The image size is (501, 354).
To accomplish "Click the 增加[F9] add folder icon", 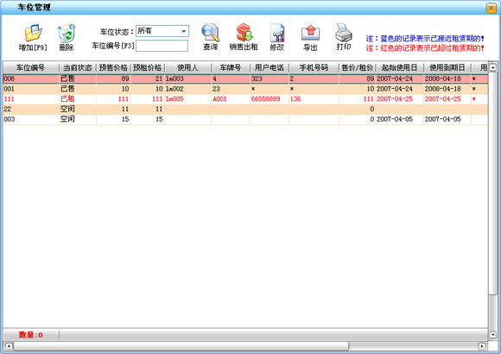I will (x=33, y=33).
